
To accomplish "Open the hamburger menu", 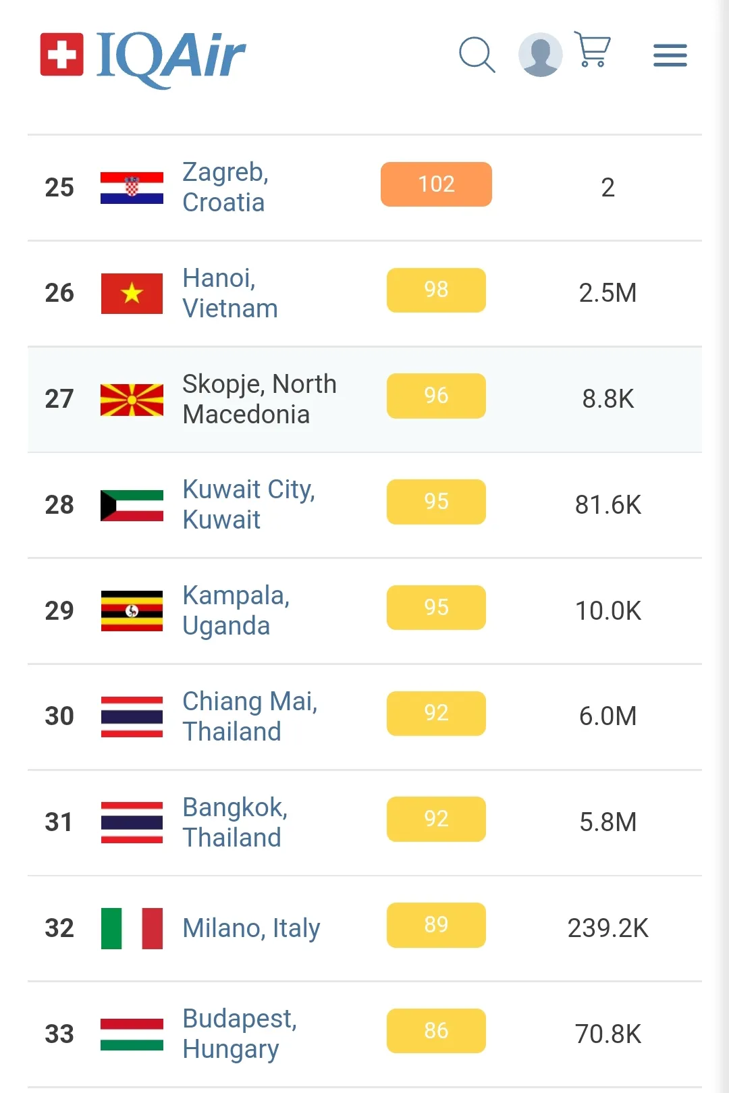I will tap(670, 55).
